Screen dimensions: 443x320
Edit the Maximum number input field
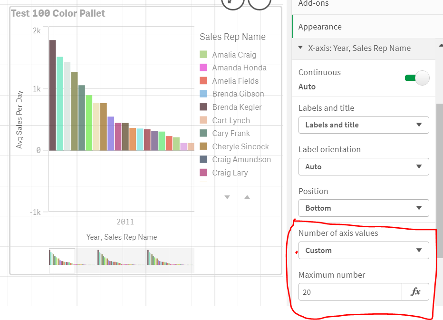point(350,291)
